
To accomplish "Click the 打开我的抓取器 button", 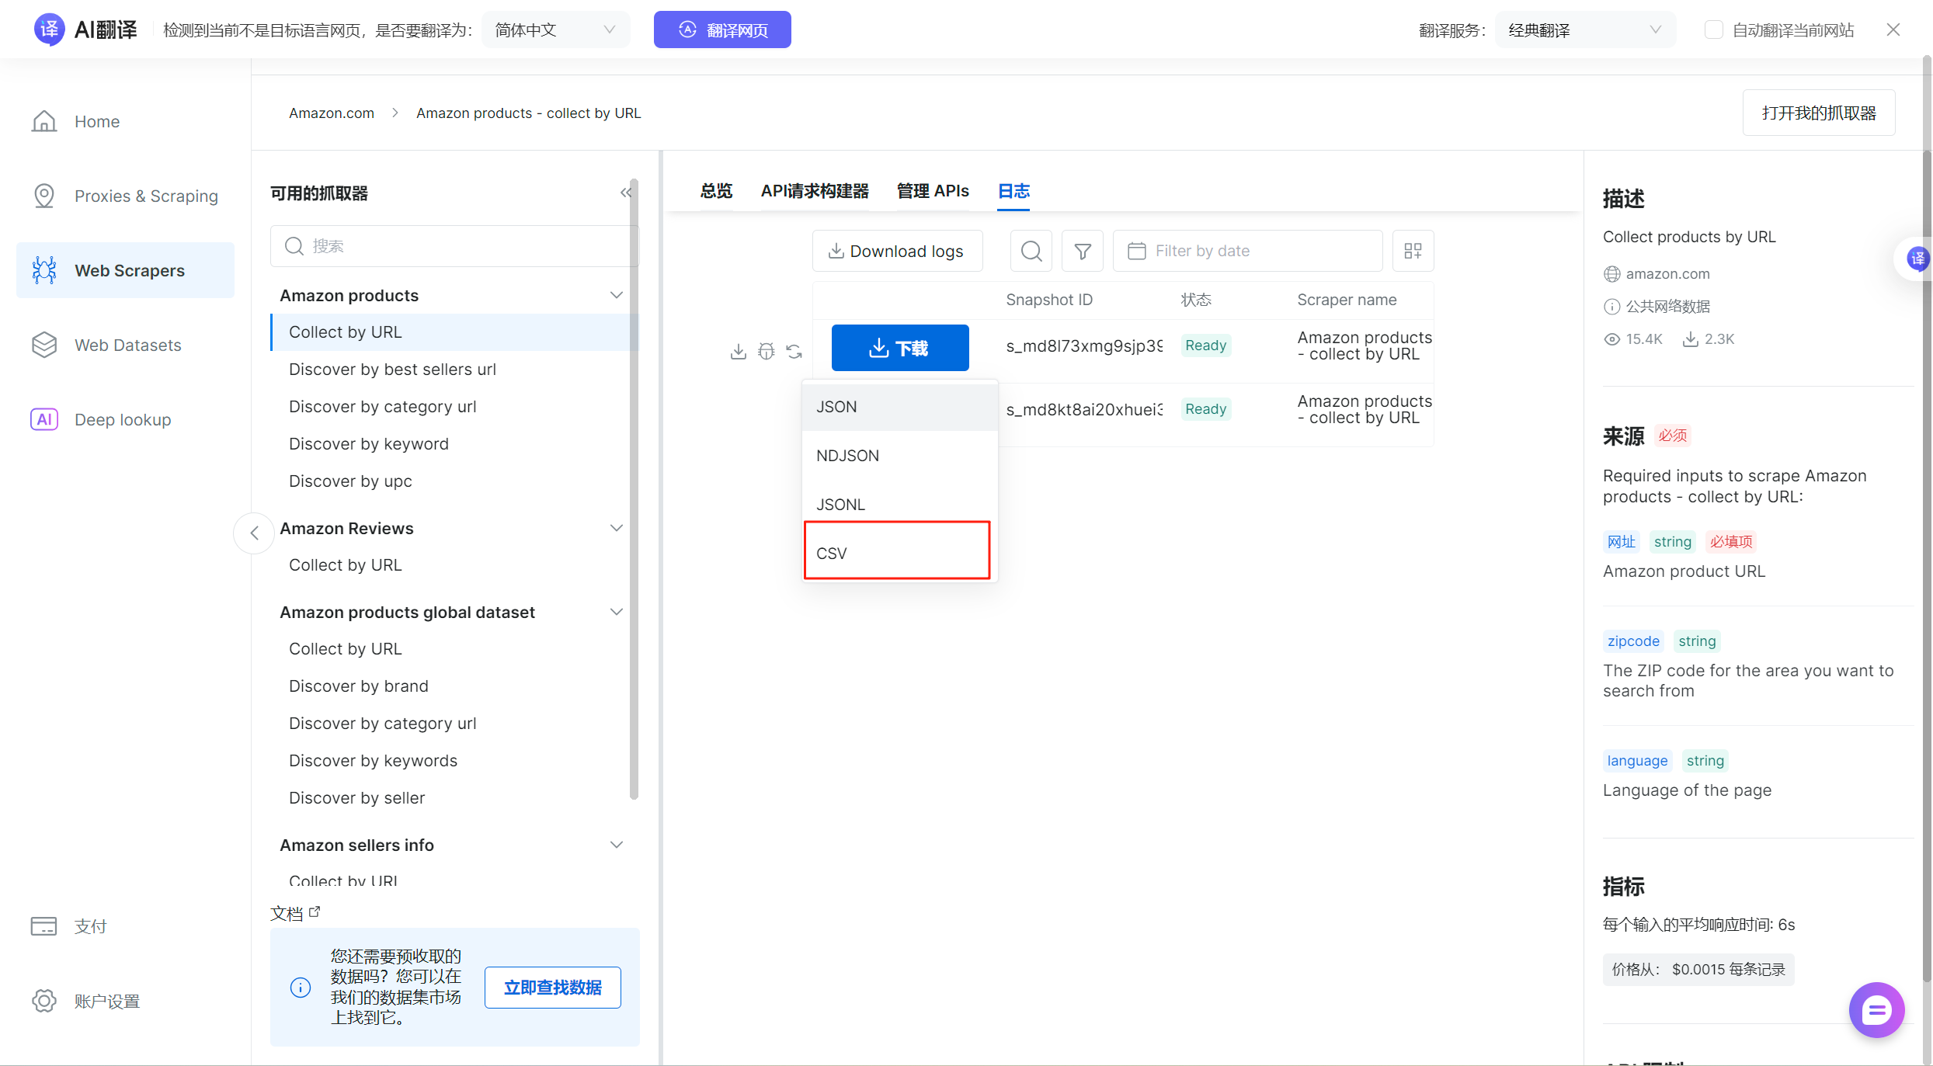I will 1819,113.
